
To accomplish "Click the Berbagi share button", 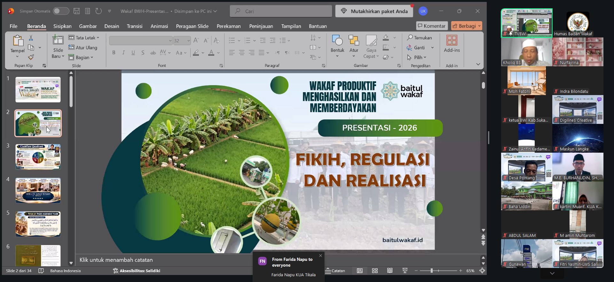I will 467,26.
